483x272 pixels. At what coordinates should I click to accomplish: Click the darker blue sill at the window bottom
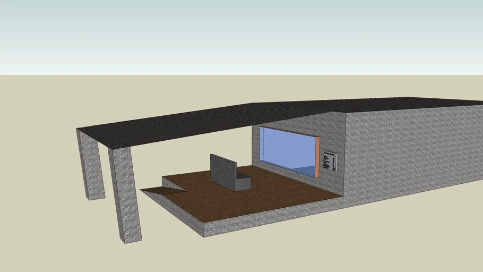[305, 170]
